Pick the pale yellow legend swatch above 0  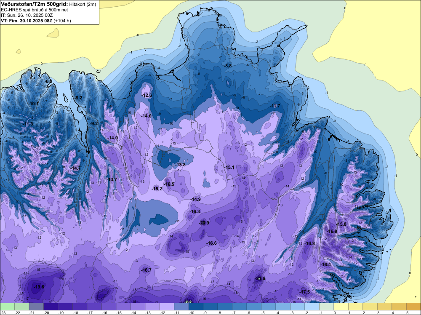pyautogui.click(x=341, y=307)
